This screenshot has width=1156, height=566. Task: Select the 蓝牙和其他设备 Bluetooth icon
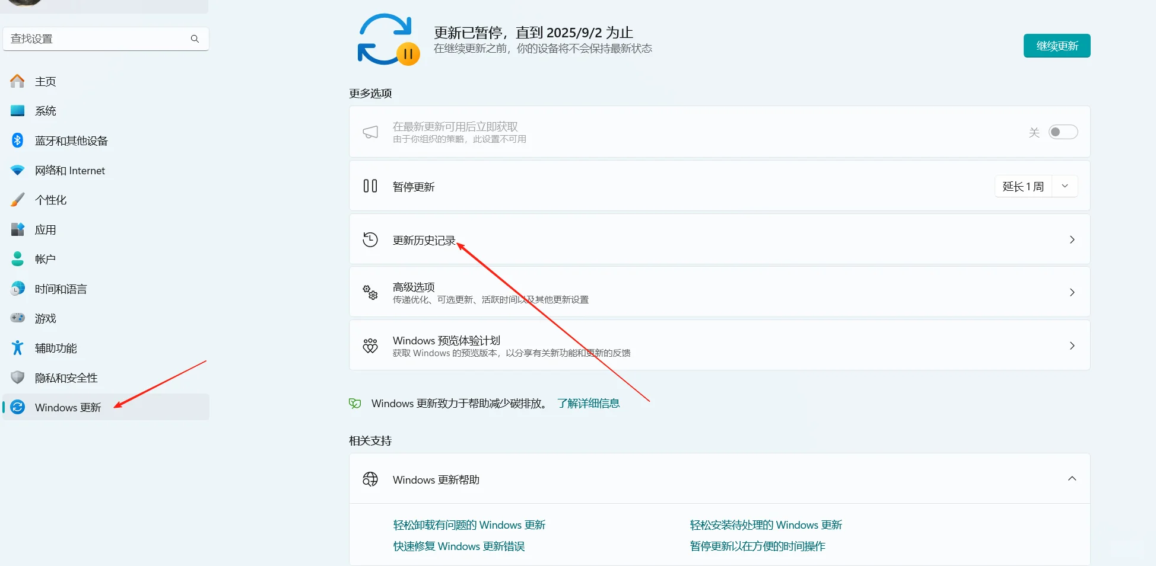coord(17,140)
